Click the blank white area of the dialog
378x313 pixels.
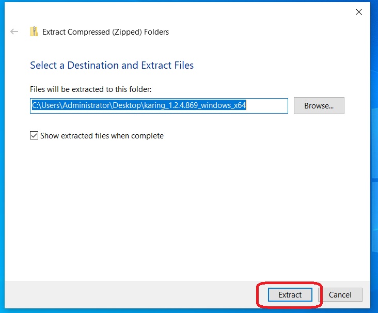click(186, 207)
